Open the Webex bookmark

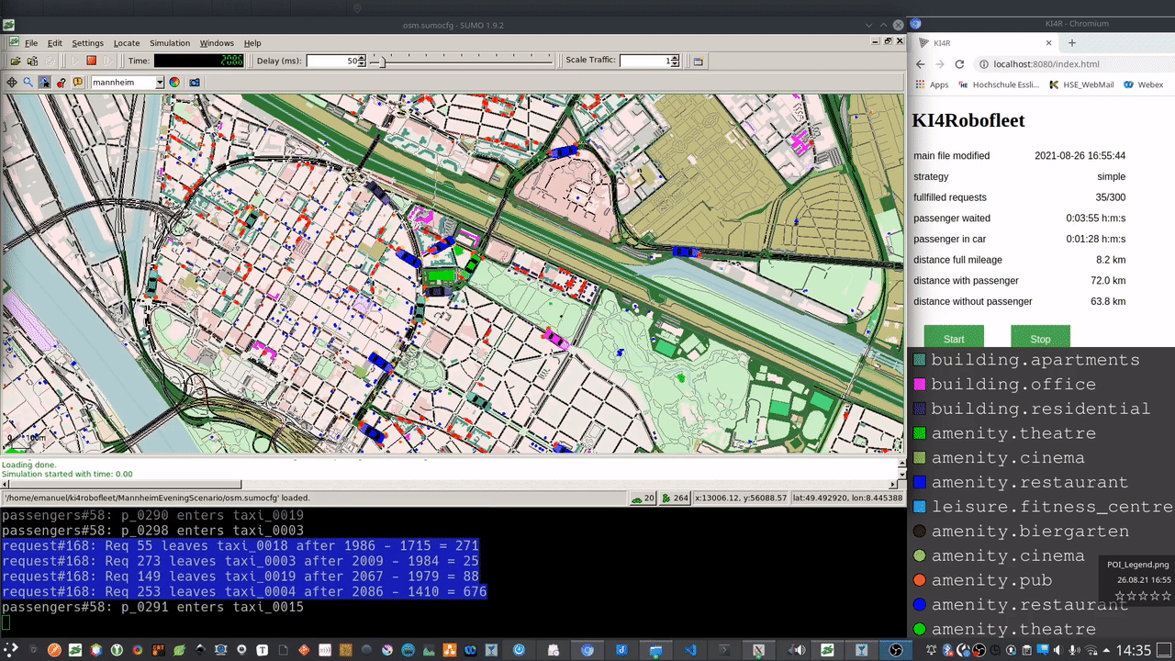pos(1143,84)
